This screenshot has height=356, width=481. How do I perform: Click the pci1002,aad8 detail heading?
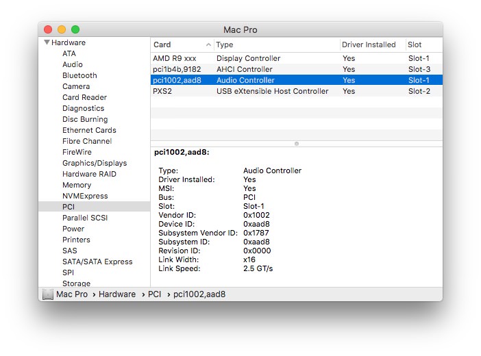[182, 153]
